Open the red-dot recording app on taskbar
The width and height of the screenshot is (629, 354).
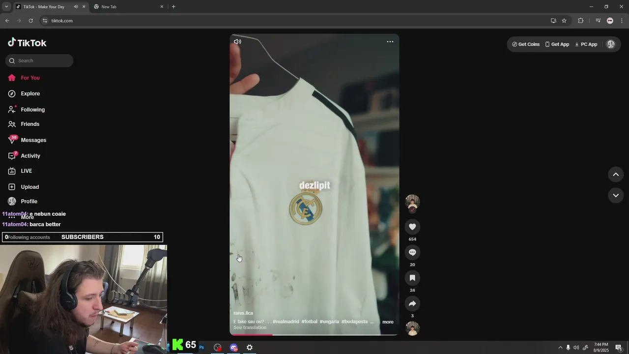pos(218,348)
